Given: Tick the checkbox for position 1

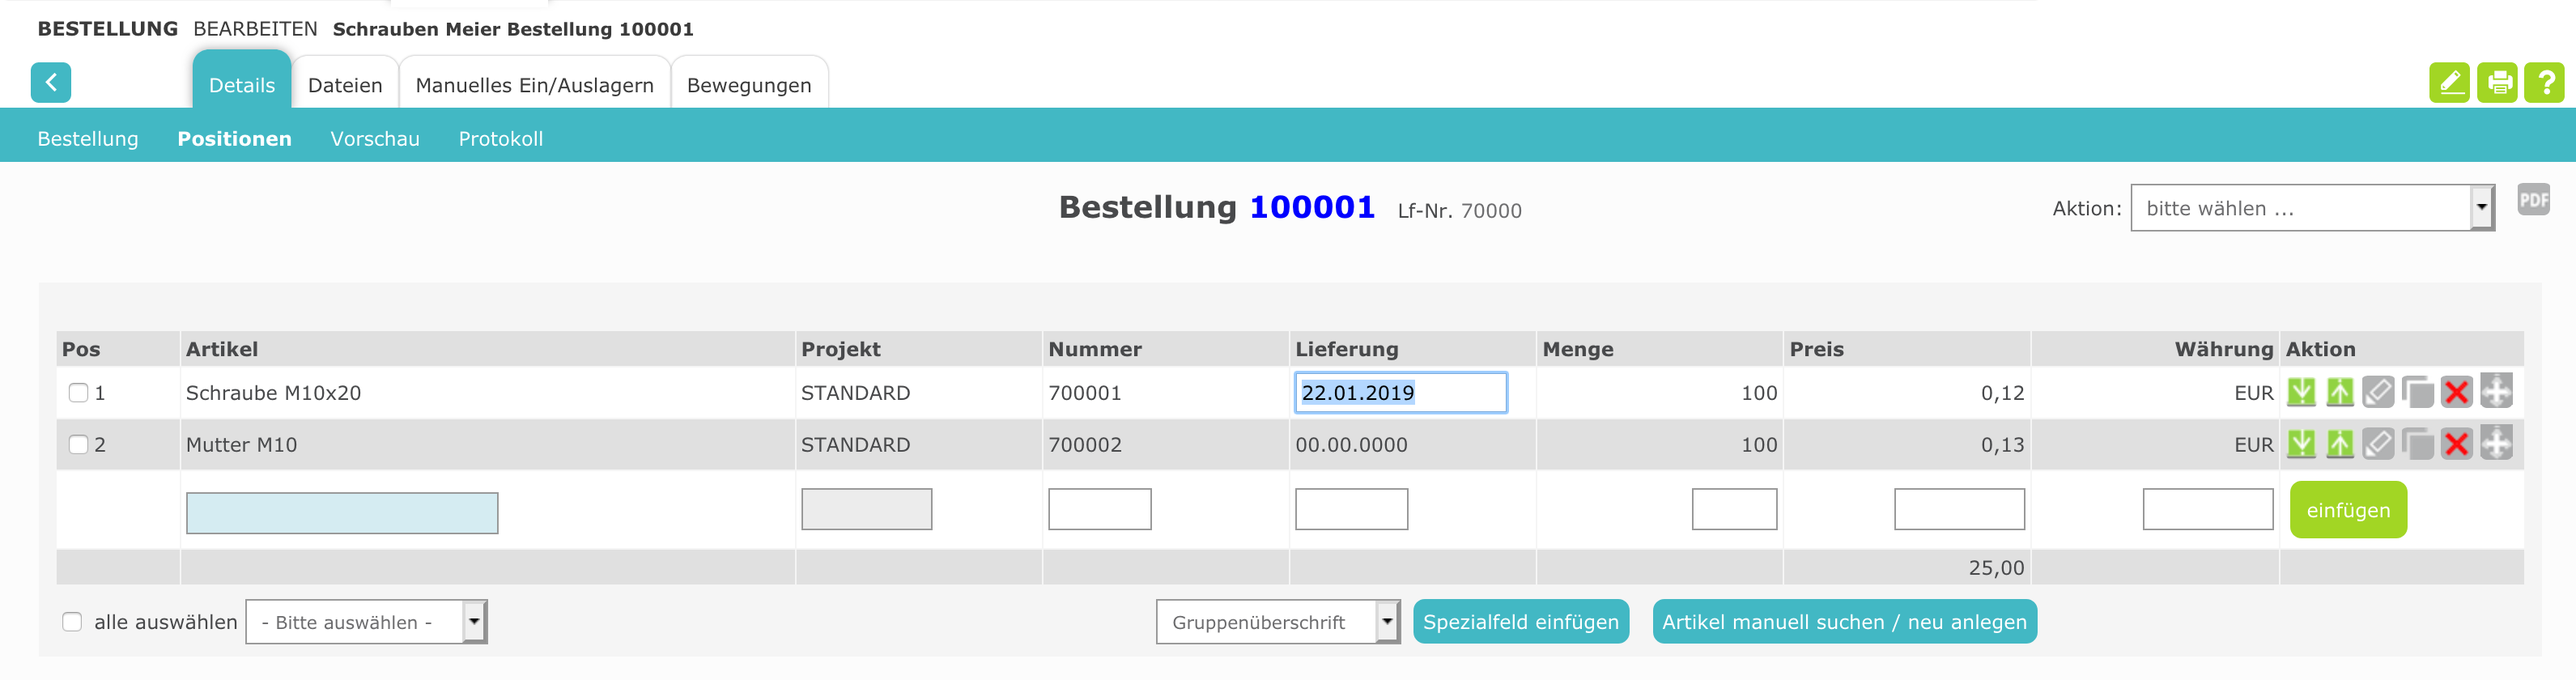Looking at the screenshot, I should 78,393.
